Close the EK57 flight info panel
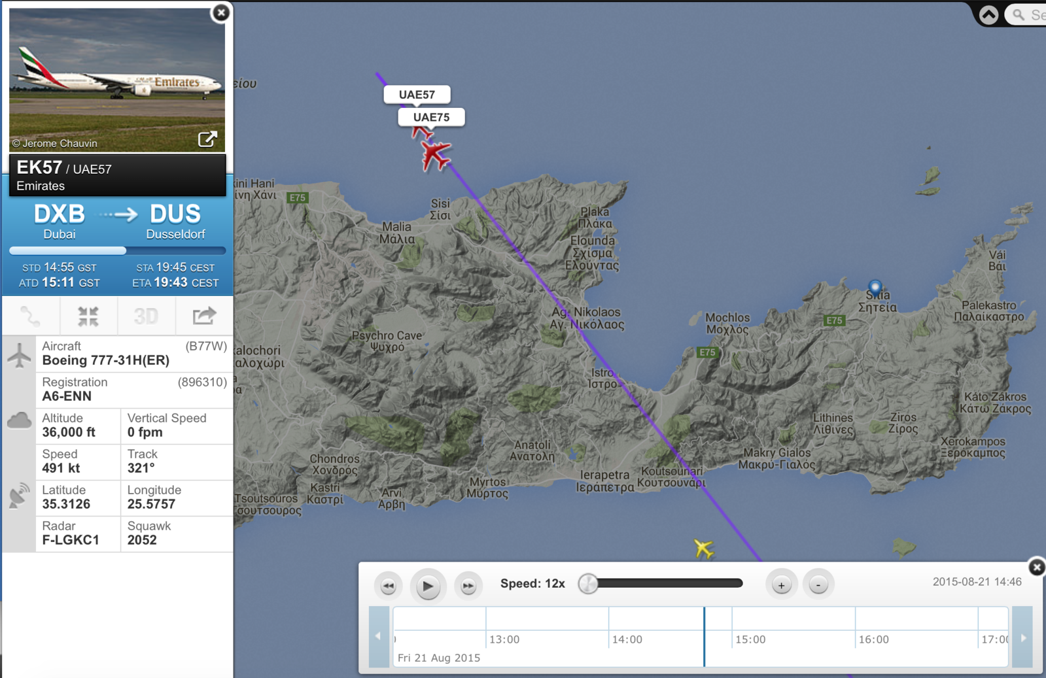 coord(221,12)
